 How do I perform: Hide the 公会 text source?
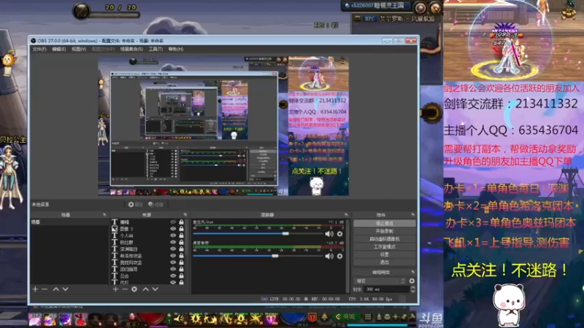(x=173, y=276)
